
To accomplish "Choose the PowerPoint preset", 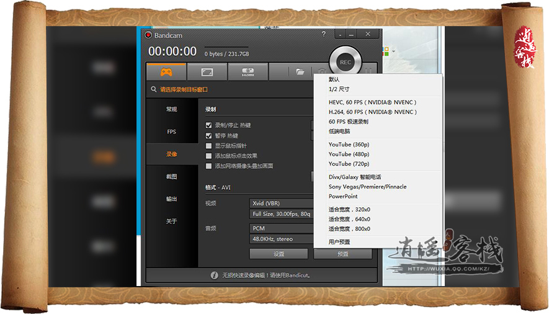I will 378,196.
